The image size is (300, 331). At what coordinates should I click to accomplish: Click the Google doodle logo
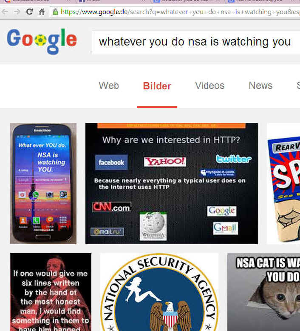[x=42, y=42]
